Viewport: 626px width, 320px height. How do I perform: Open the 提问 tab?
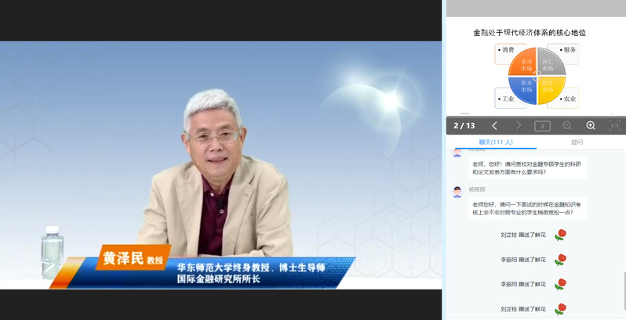(x=577, y=142)
